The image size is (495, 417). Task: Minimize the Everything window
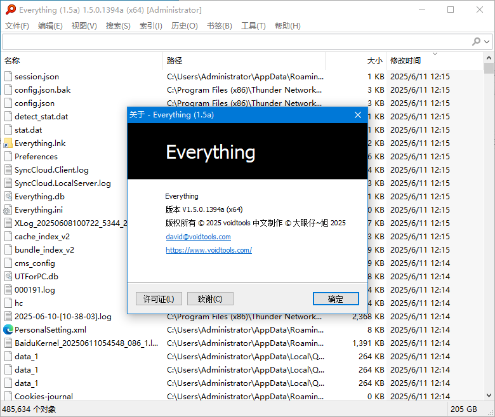point(422,10)
